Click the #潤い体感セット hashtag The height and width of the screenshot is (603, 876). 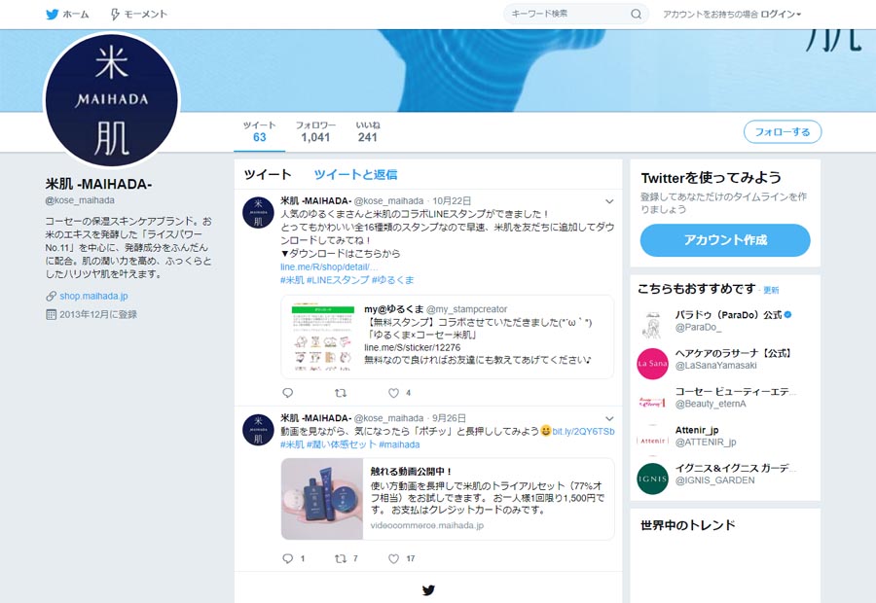tap(342, 444)
